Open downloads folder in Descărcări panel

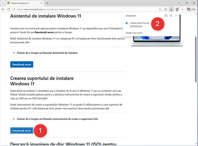tap(166, 16)
